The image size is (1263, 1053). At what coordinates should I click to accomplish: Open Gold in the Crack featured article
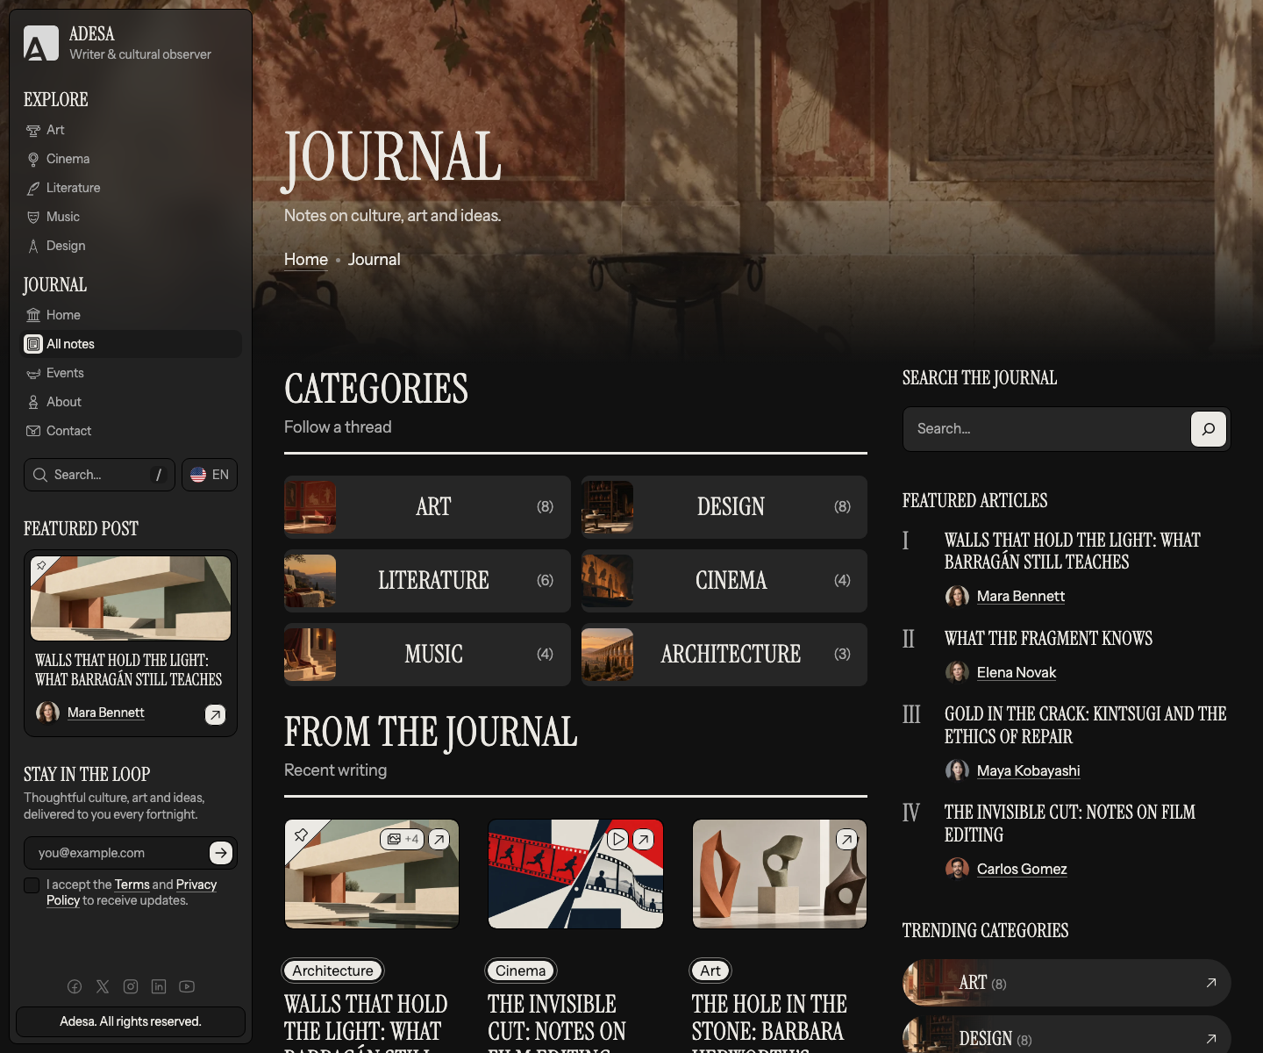pos(1086,726)
